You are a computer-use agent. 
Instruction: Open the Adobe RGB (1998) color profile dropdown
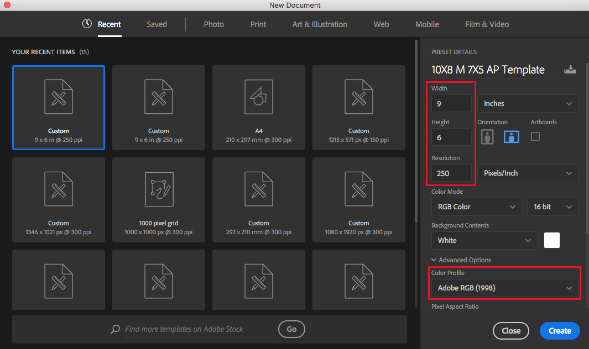504,288
